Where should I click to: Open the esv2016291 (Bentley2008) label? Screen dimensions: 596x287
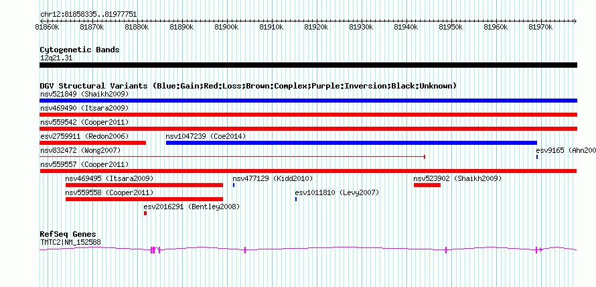pyautogui.click(x=192, y=207)
